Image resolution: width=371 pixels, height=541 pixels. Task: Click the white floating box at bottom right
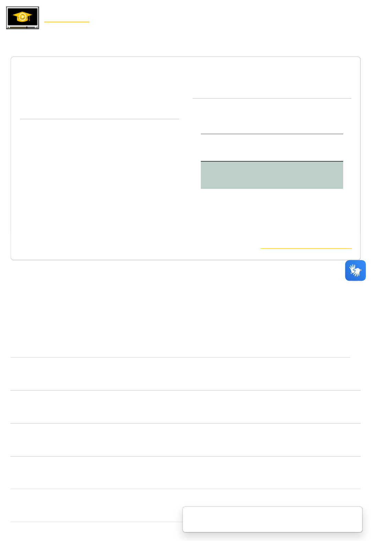tap(272, 519)
